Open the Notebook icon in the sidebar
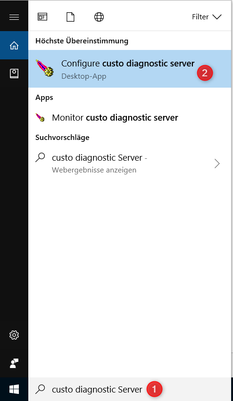The width and height of the screenshot is (233, 401). click(14, 74)
